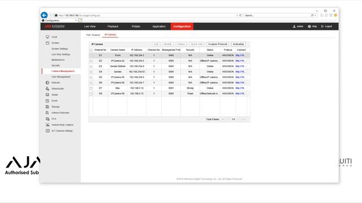Tick the checkbox for channel D6
Image resolution: width=362 pixels, height=203 pixels.
point(91,83)
